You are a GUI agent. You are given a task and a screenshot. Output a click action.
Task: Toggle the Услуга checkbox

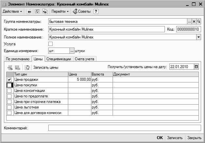click(50, 44)
